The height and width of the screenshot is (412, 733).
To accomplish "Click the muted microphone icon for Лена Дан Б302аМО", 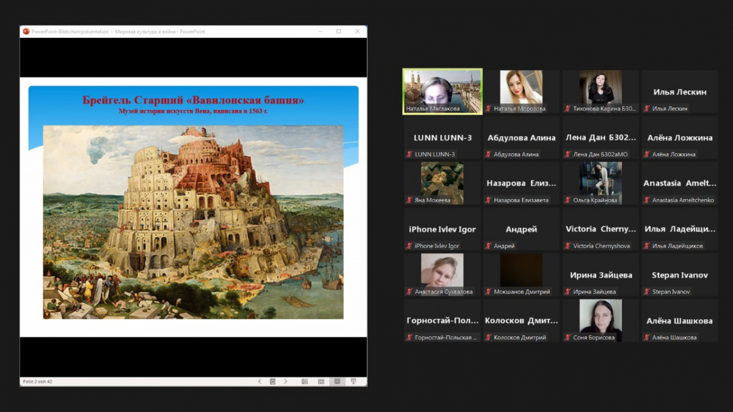I will tap(568, 154).
